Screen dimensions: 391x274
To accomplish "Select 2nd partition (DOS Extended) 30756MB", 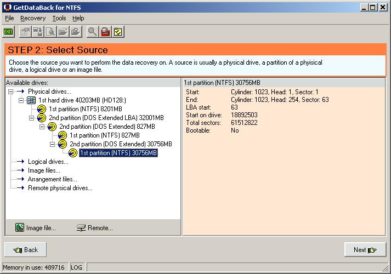I will click(x=121, y=144).
